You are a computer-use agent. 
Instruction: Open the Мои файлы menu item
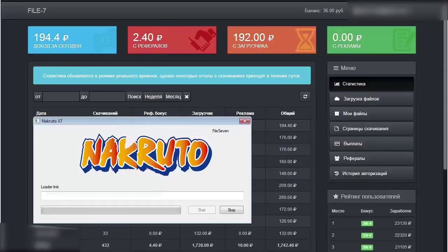pyautogui.click(x=371, y=113)
